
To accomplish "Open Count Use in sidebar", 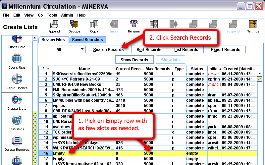I will coord(17,62).
